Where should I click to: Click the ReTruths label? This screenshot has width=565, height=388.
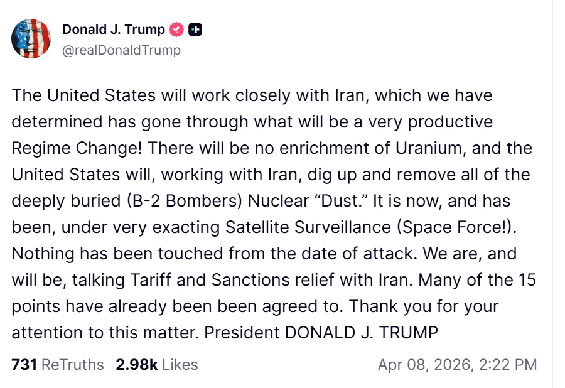click(72, 365)
